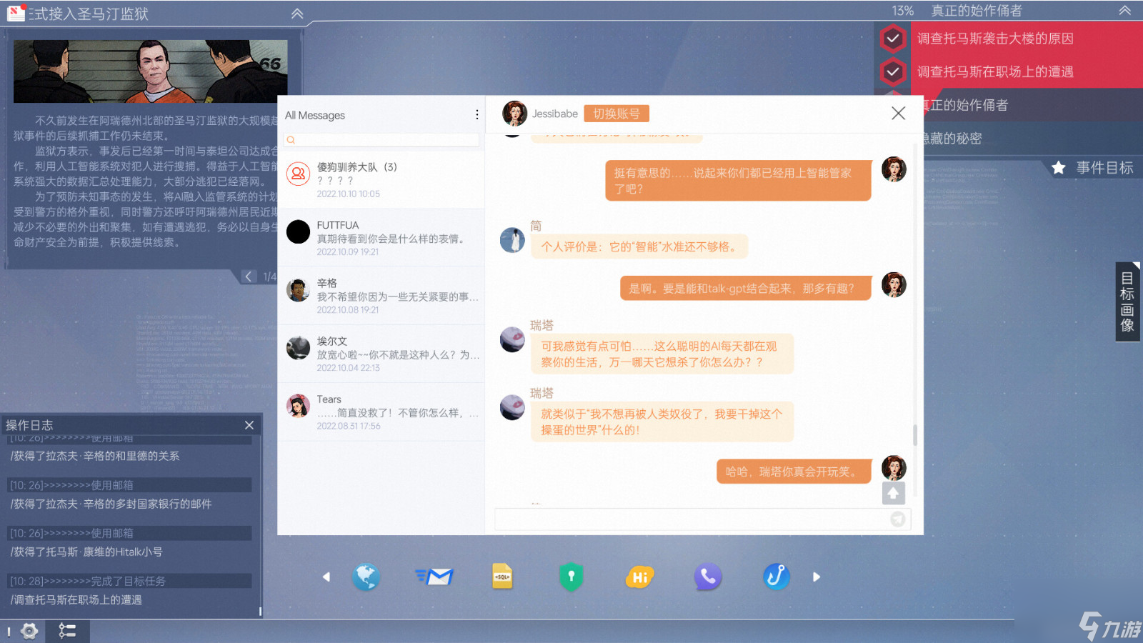The width and height of the screenshot is (1143, 643).
Task: Click checkmark badge for 调查托马斯在职场上的遭遇
Action: (x=893, y=71)
